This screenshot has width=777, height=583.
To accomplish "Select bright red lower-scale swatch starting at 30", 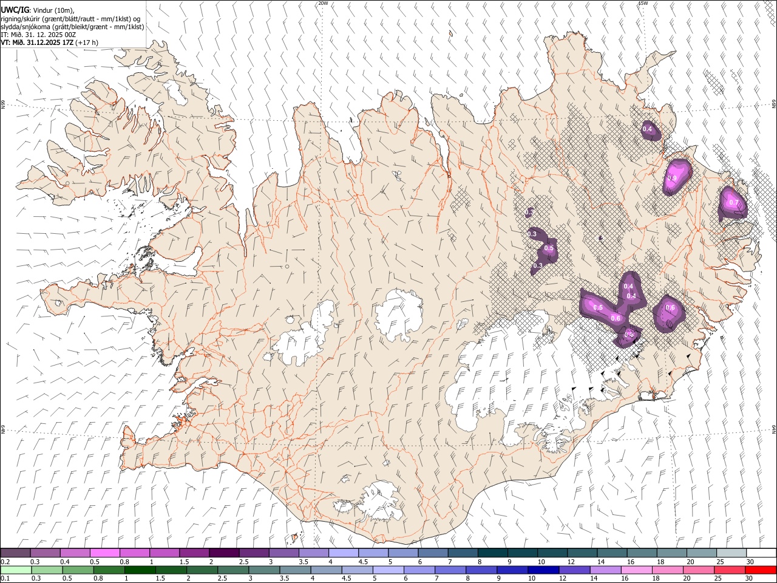I will tap(761, 570).
